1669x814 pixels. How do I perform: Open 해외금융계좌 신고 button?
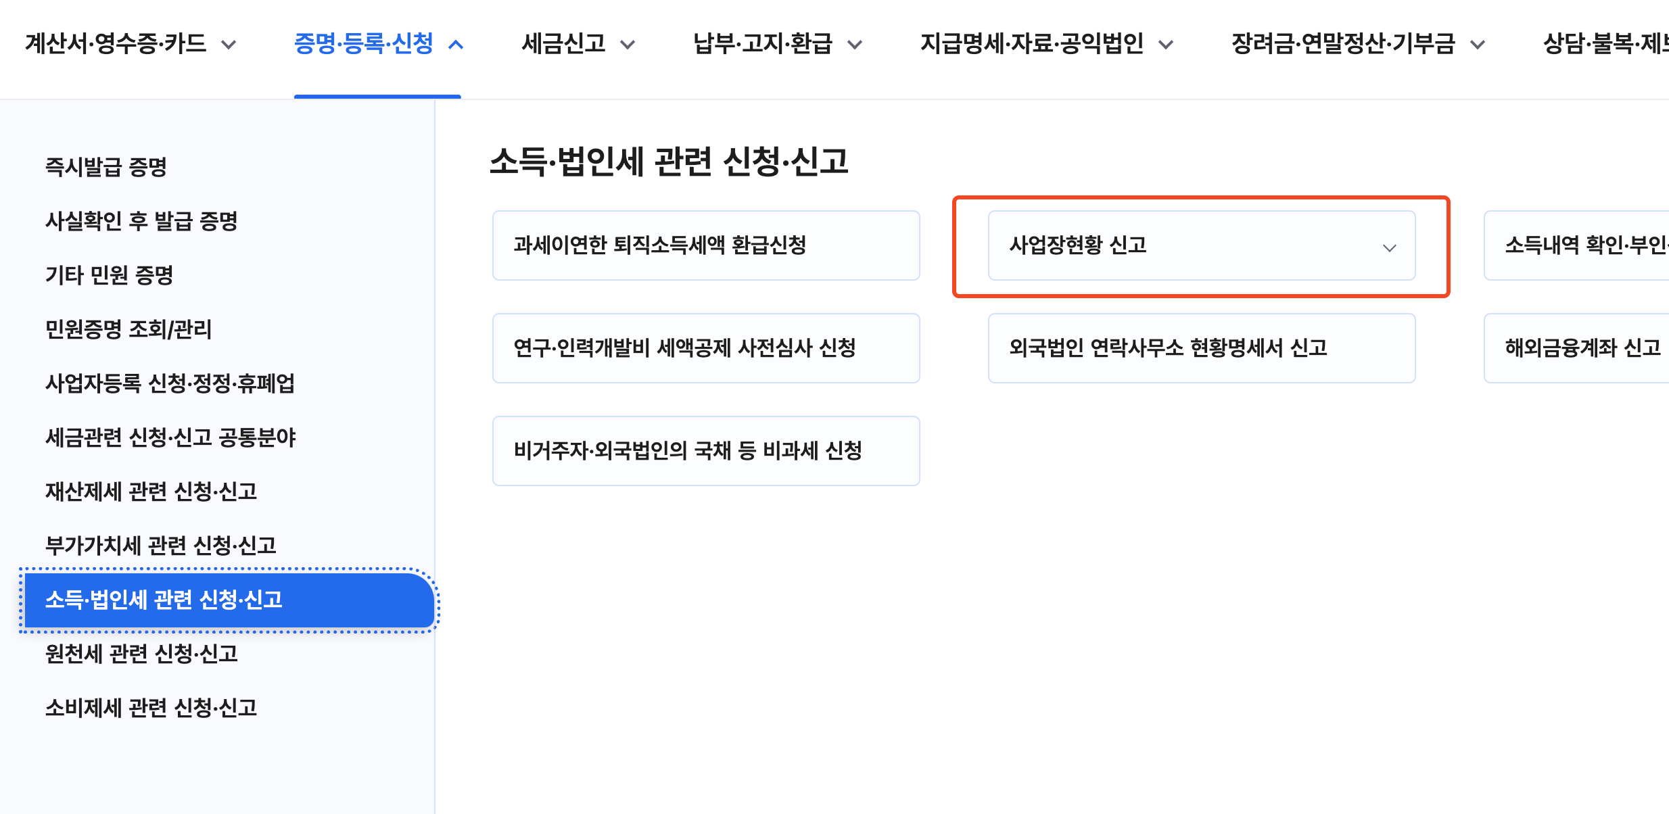1576,348
